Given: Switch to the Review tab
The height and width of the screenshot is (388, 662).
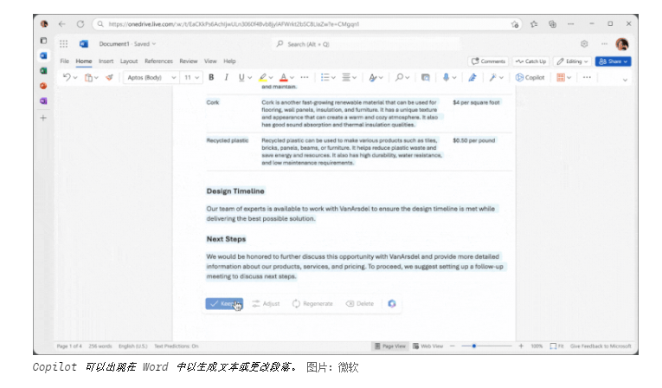Looking at the screenshot, I should (x=189, y=61).
